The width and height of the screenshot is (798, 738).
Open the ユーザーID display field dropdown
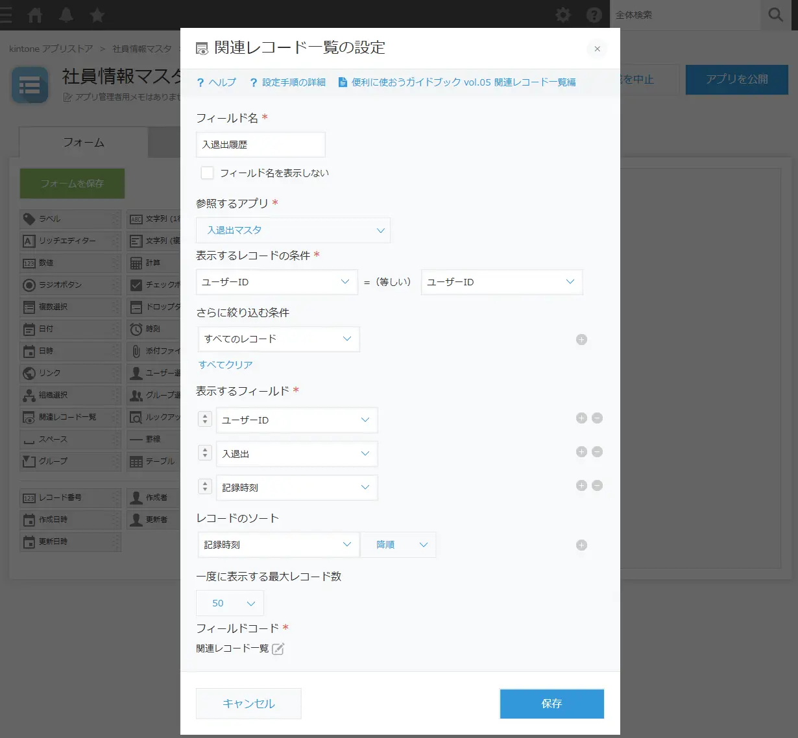297,420
